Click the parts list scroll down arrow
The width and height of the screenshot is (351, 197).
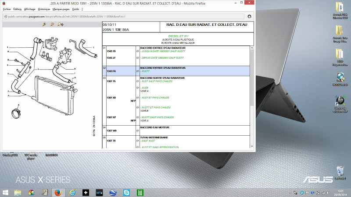coord(252,146)
